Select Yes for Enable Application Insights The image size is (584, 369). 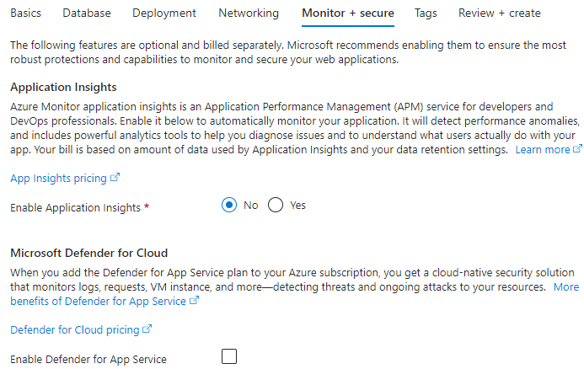276,206
